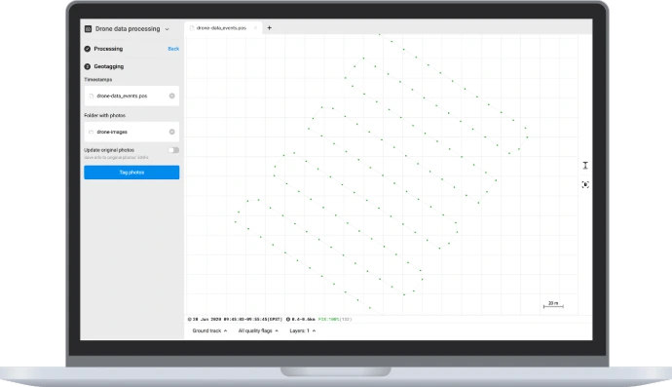Select the Geotagging step number icon
This screenshot has height=387, width=672.
[x=88, y=66]
